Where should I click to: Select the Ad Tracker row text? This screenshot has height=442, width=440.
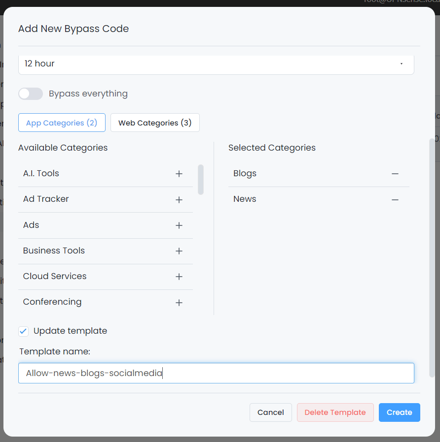46,199
